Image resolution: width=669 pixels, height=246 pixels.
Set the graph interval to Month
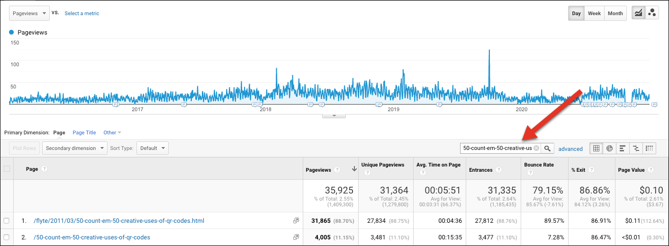(x=615, y=13)
